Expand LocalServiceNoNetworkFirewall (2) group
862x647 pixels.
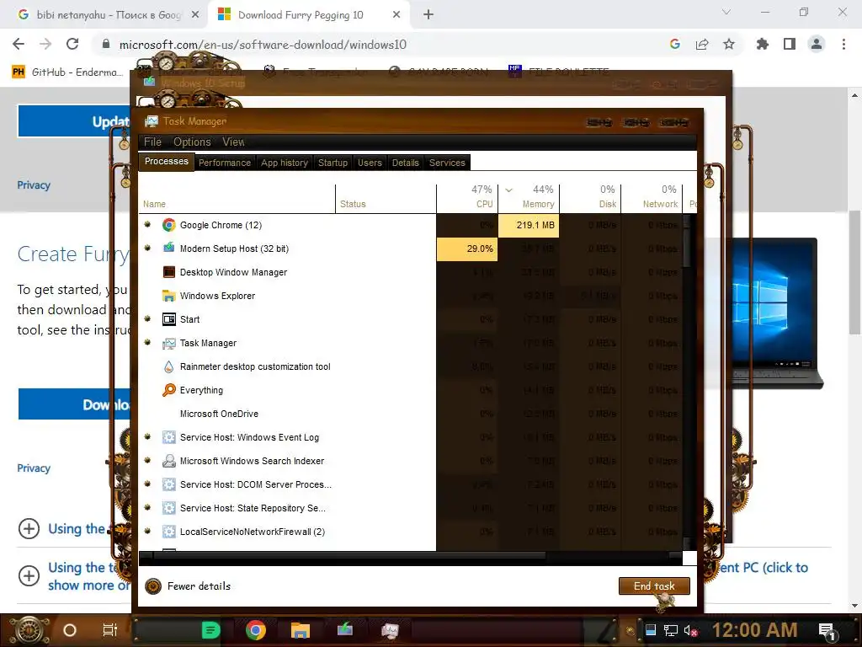click(147, 531)
